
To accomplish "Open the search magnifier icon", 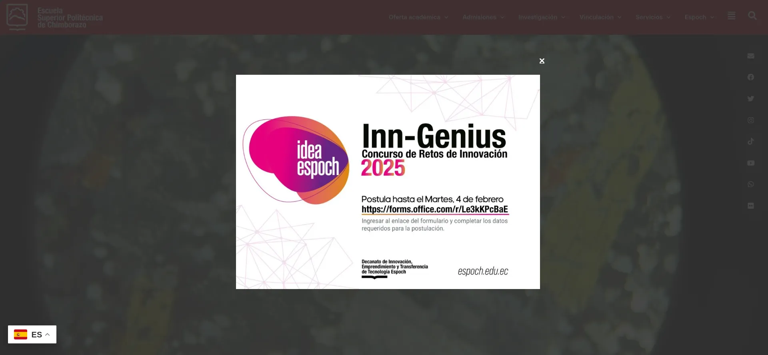I will (752, 16).
